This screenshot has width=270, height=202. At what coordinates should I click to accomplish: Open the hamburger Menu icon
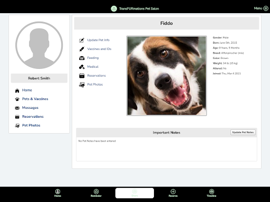tap(266, 8)
